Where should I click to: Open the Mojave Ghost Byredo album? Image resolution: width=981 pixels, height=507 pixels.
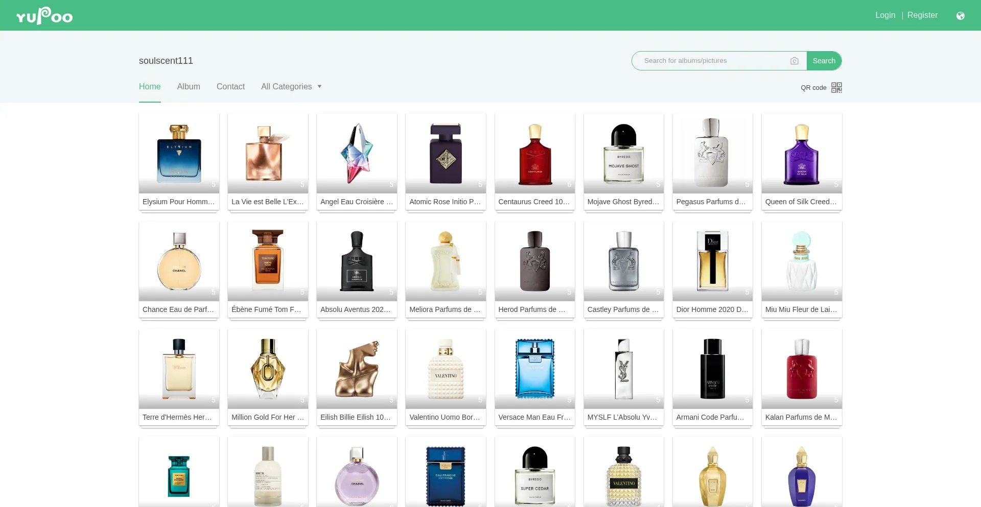(623, 153)
